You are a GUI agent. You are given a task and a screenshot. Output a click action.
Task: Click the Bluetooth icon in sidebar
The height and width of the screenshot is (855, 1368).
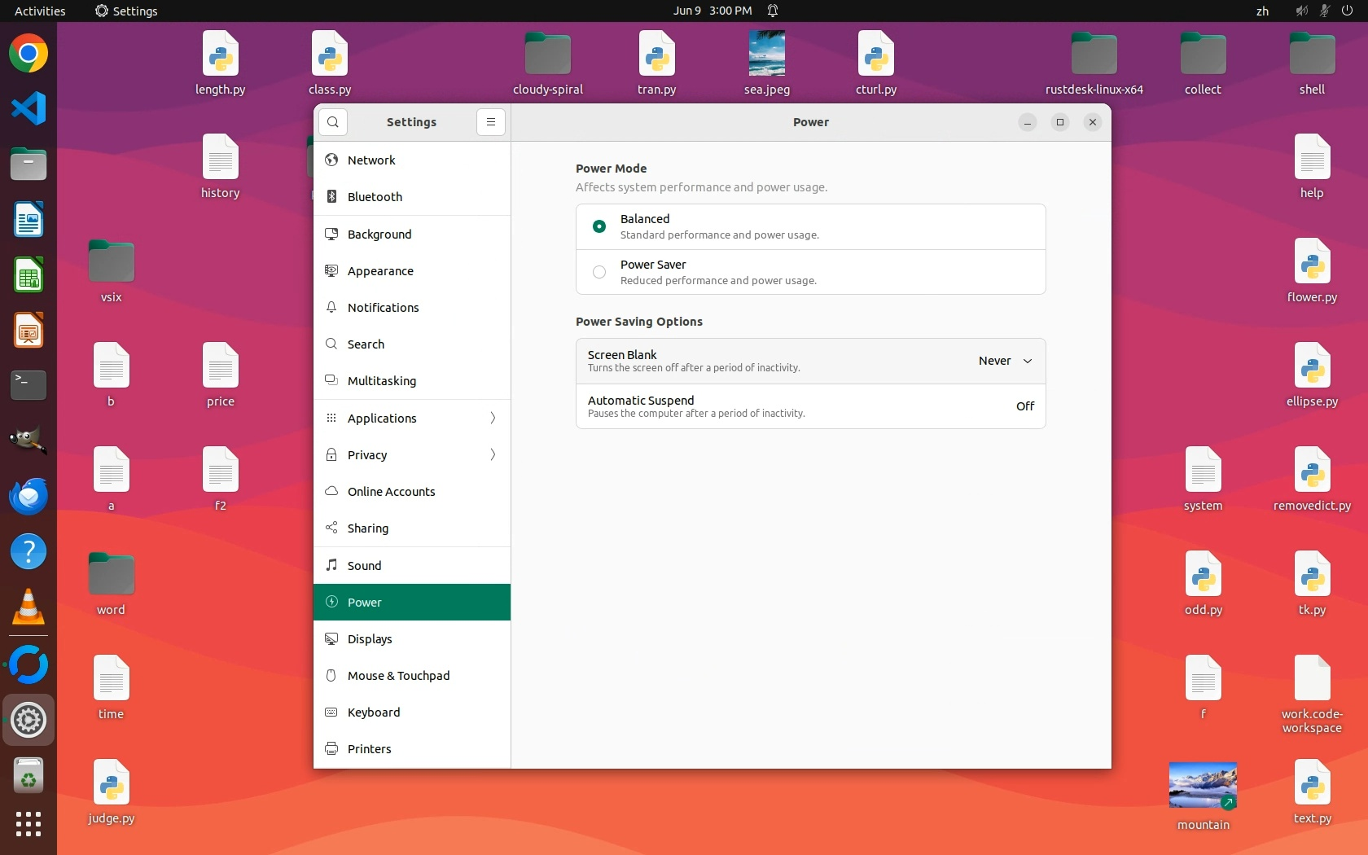(x=331, y=197)
